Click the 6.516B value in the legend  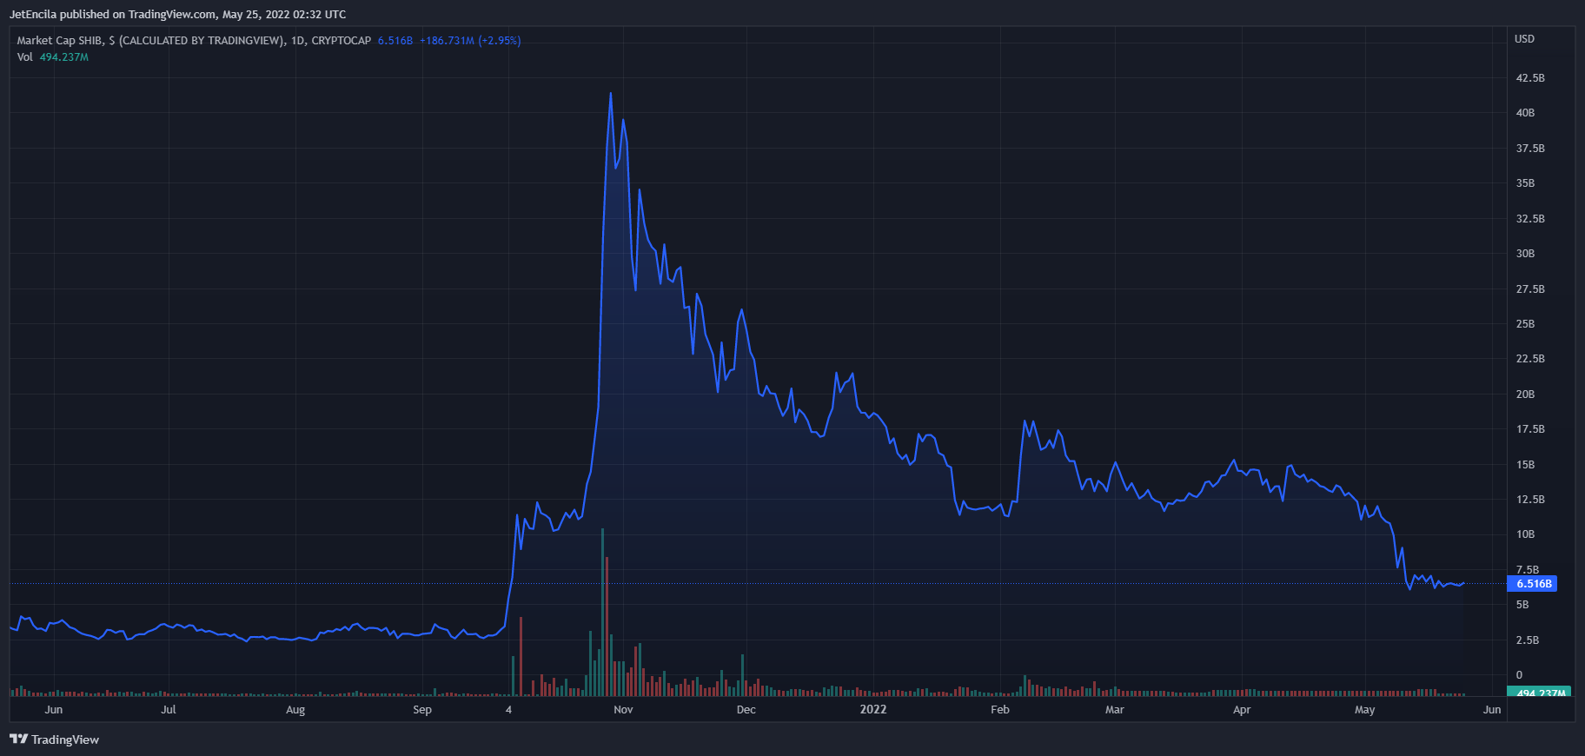coord(395,40)
